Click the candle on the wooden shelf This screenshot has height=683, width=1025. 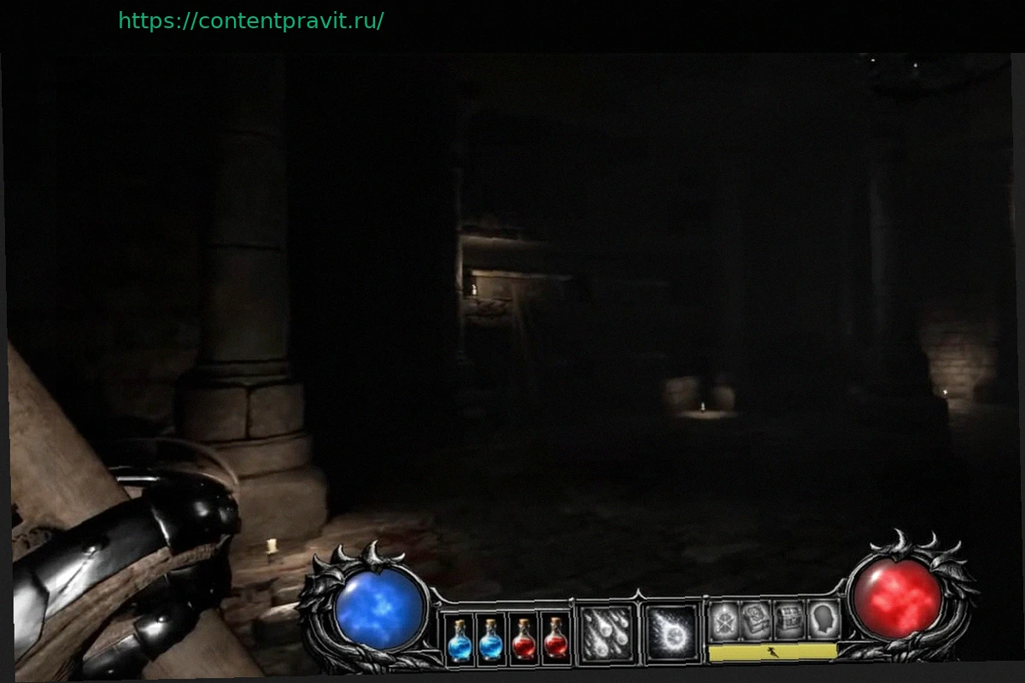[473, 289]
